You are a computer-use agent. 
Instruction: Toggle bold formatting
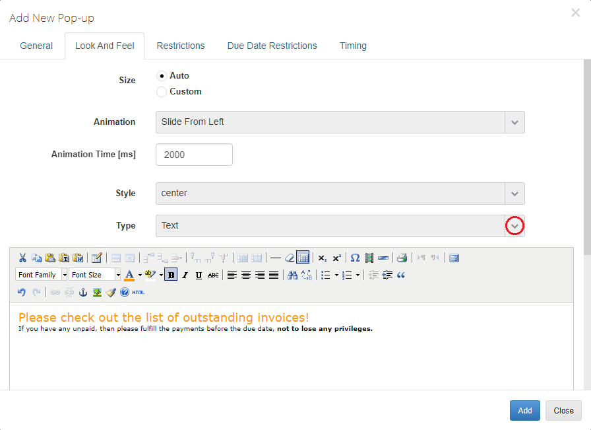(x=171, y=275)
